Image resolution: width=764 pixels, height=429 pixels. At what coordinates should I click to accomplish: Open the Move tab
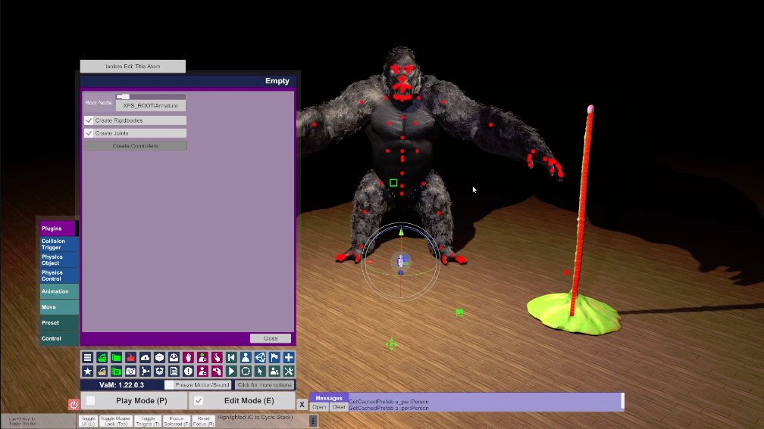[59, 307]
